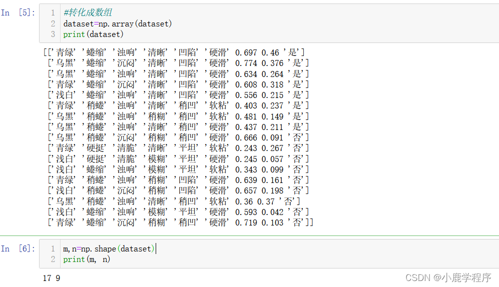
Task: Click output value 0.267
Action: click(272, 148)
